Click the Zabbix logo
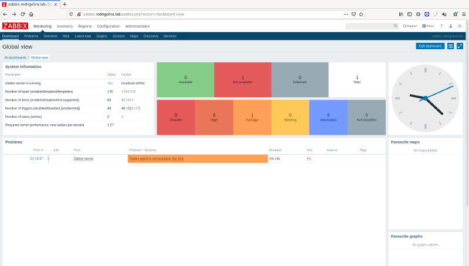Screen dimensions: 469x266 (x=15, y=26)
